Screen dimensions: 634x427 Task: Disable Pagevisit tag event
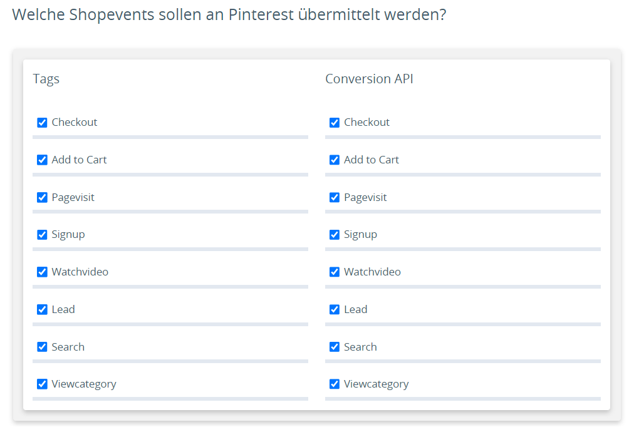click(42, 198)
